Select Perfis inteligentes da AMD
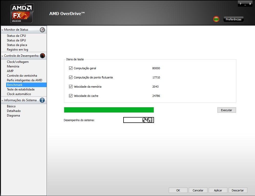 click(x=24, y=80)
